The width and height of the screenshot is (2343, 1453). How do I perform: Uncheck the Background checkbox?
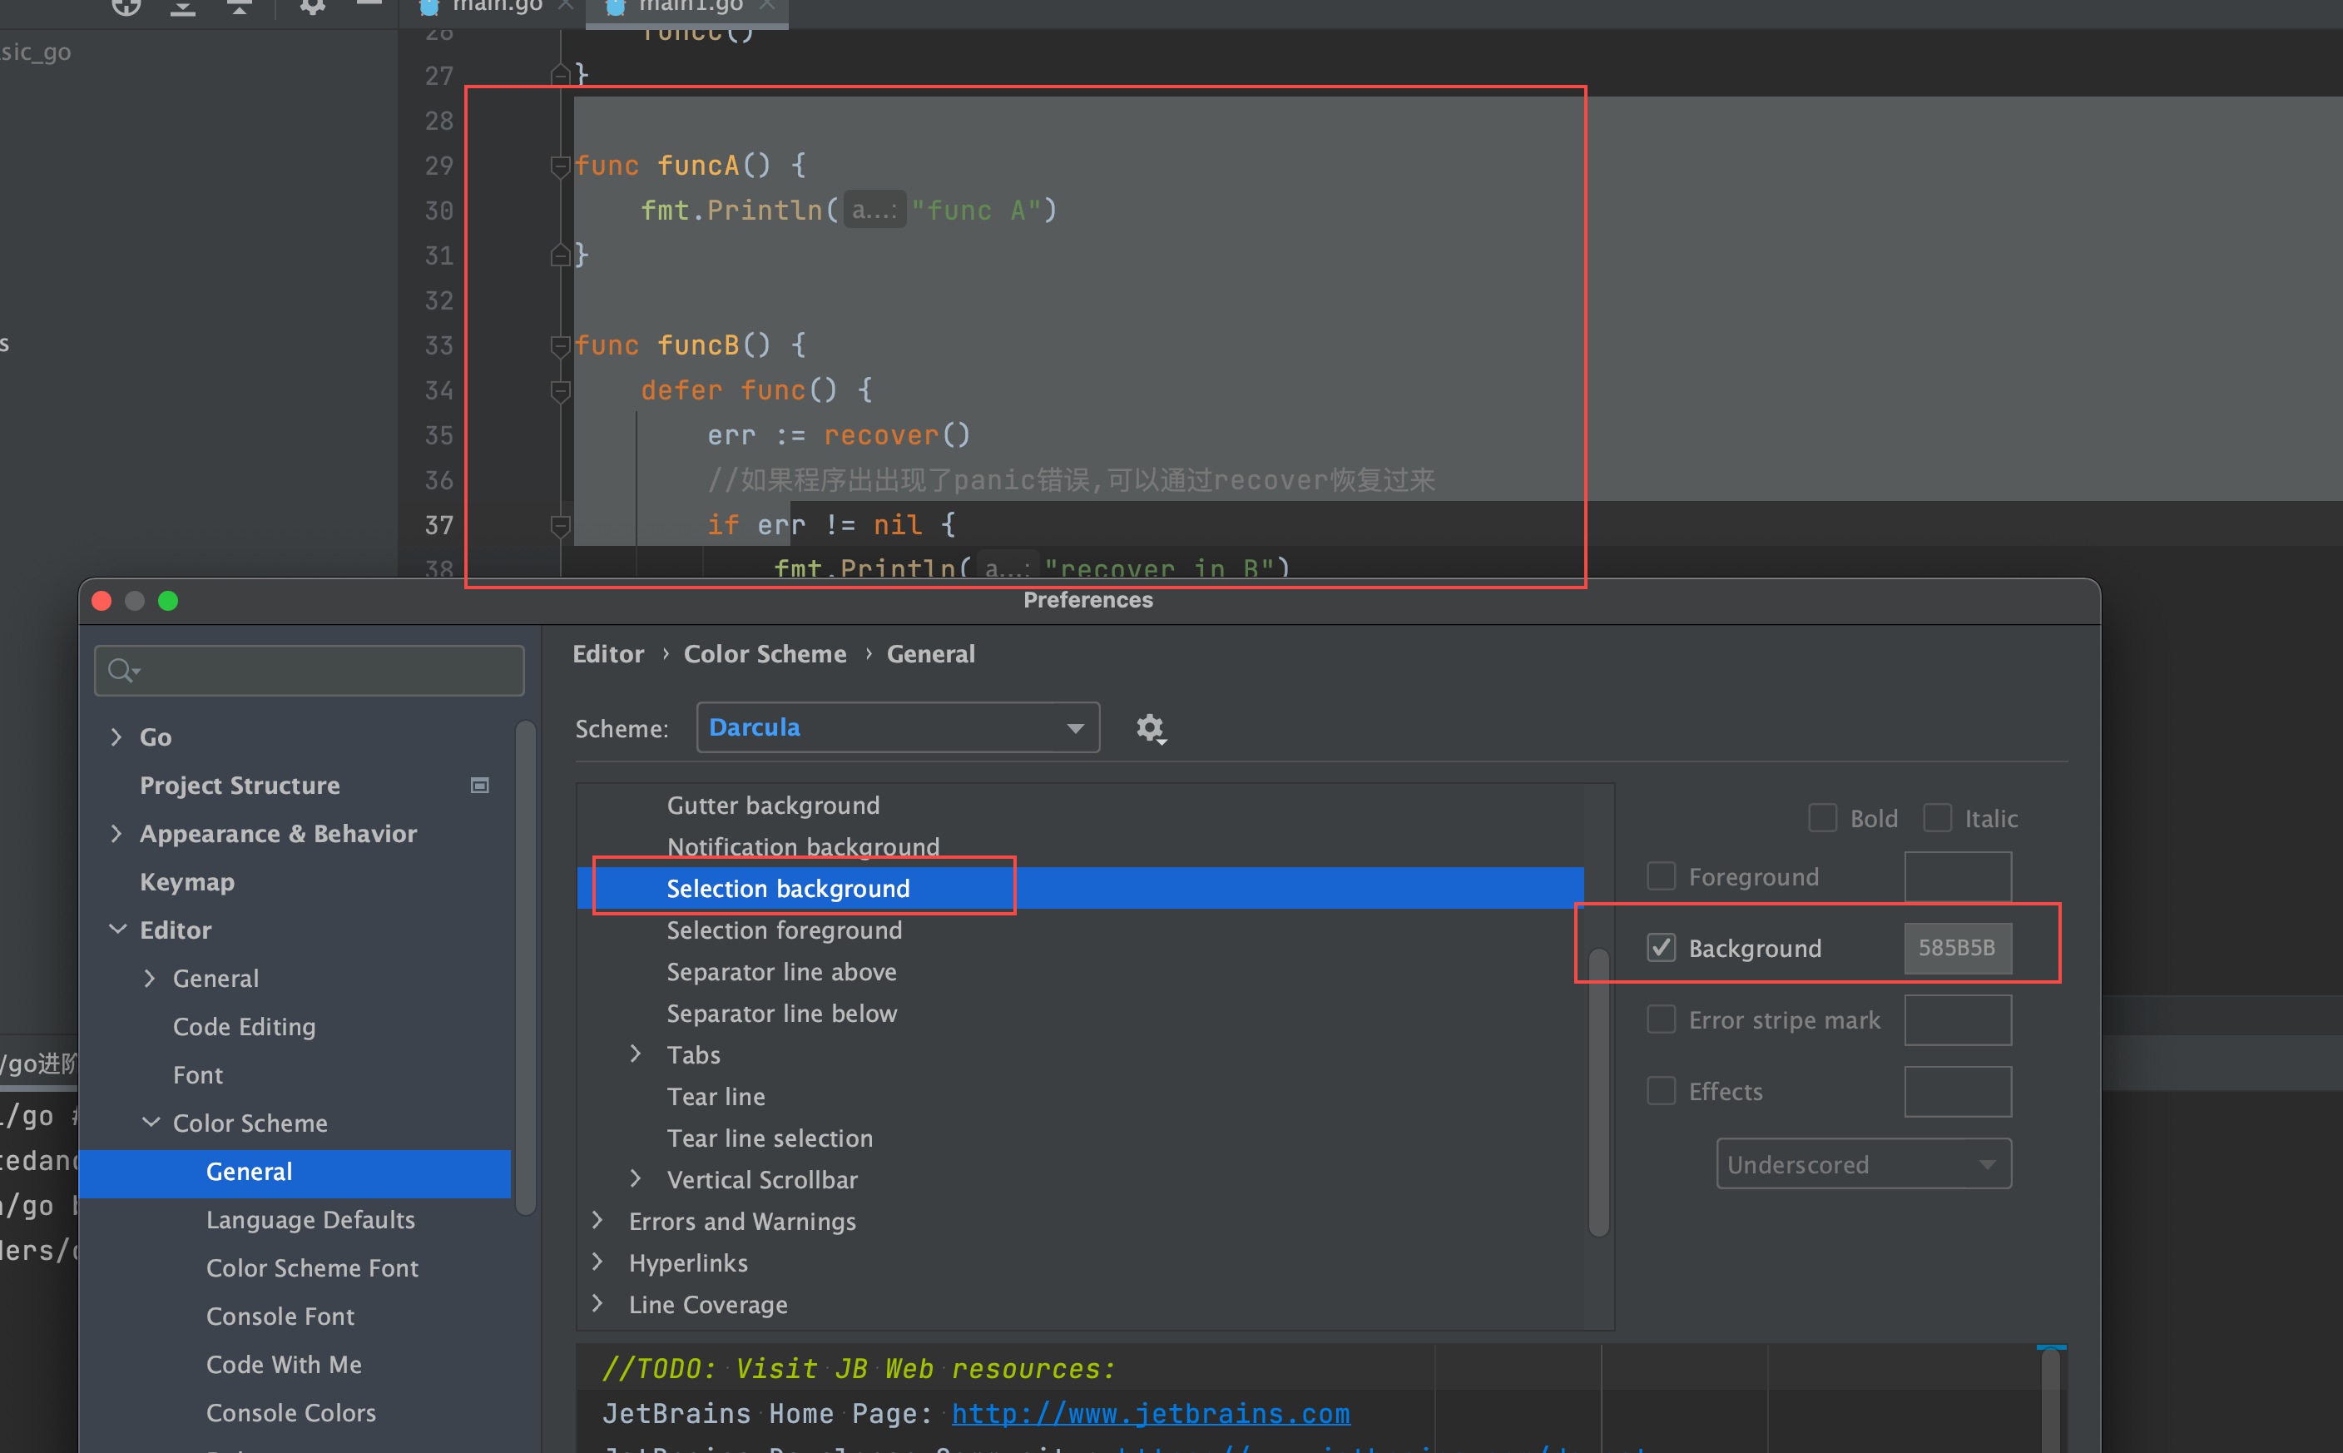(1661, 948)
